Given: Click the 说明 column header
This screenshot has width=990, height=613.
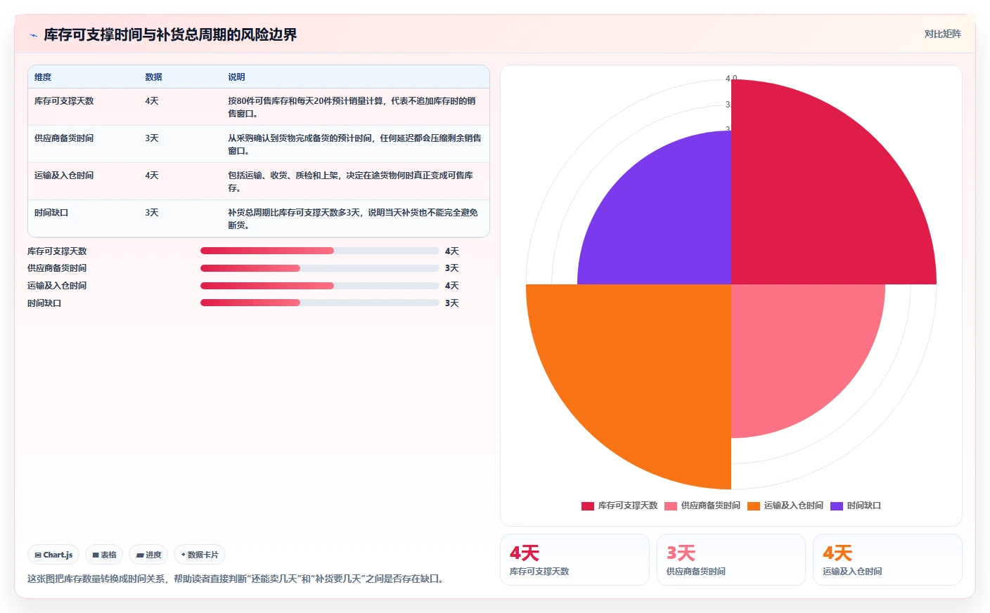Looking at the screenshot, I should coord(236,77).
